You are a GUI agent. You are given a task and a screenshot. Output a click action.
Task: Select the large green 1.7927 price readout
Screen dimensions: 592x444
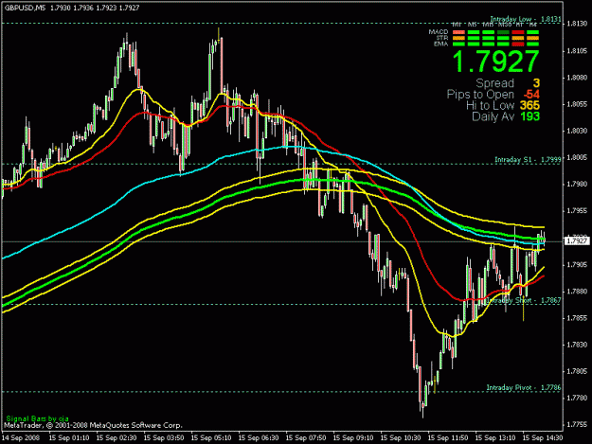(x=495, y=62)
